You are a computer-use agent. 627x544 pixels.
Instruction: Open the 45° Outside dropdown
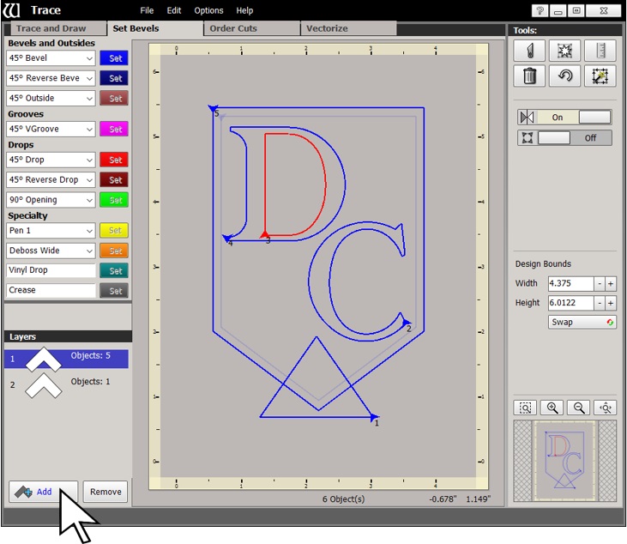(x=51, y=98)
